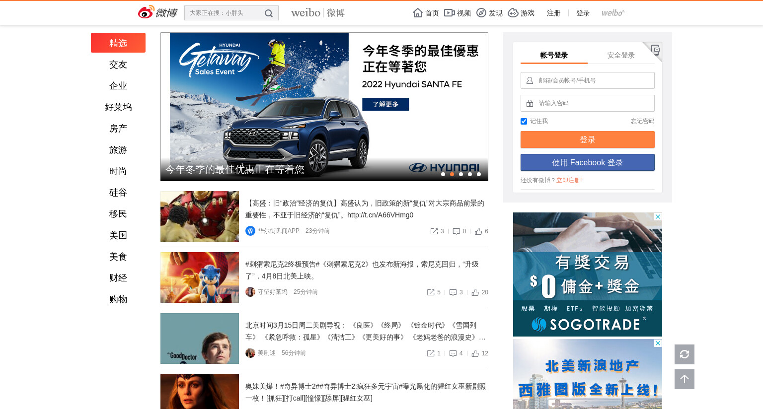Like the 高盛 post
Viewport: 763px width, 409px height.
(x=478, y=231)
